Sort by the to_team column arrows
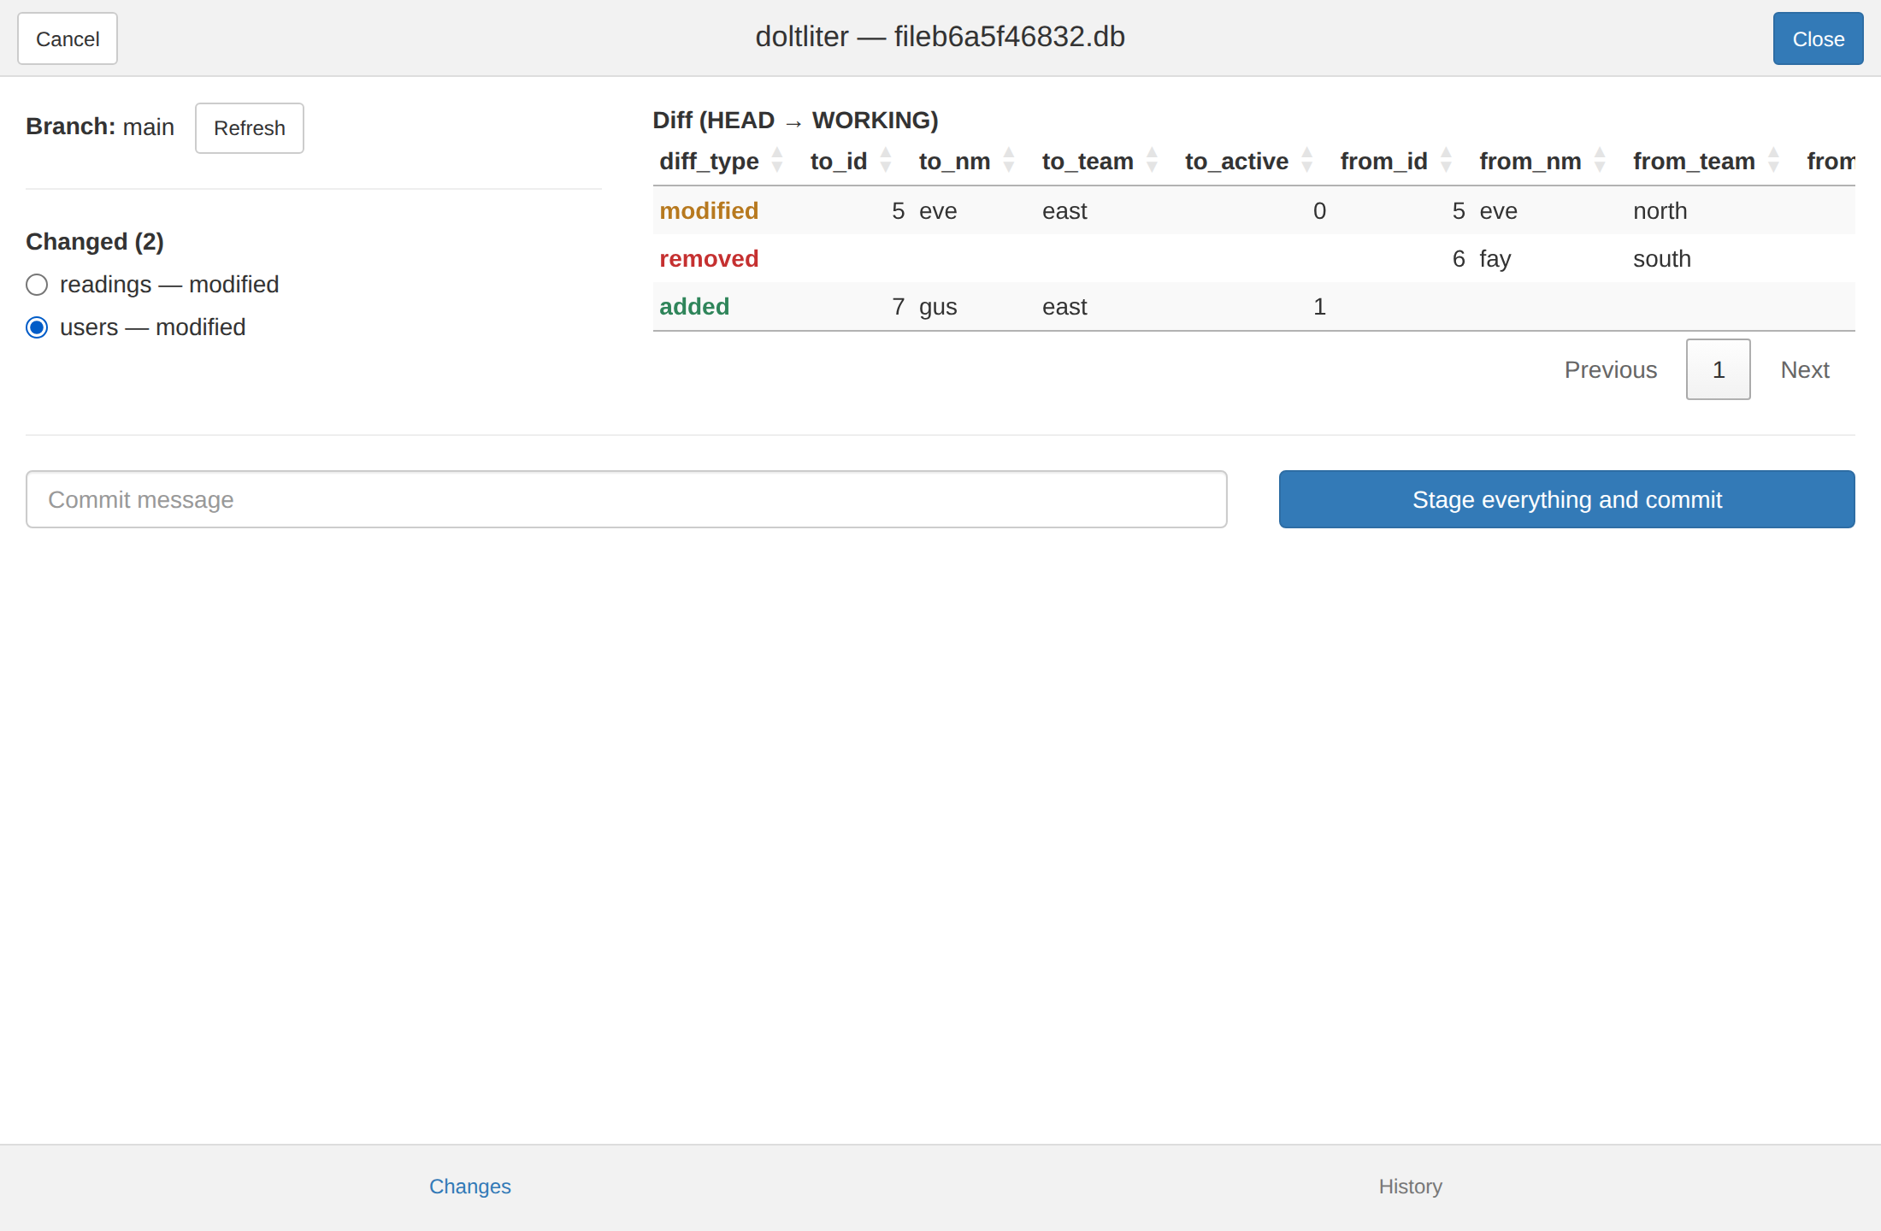Screen dimensions: 1881x1231 tap(1151, 161)
